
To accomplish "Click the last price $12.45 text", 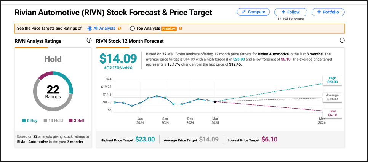I will coord(235,64).
